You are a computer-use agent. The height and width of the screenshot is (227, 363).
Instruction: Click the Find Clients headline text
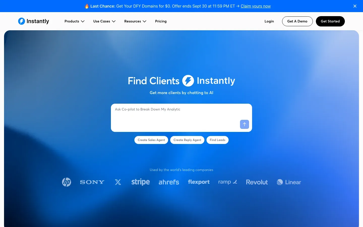tap(154, 81)
